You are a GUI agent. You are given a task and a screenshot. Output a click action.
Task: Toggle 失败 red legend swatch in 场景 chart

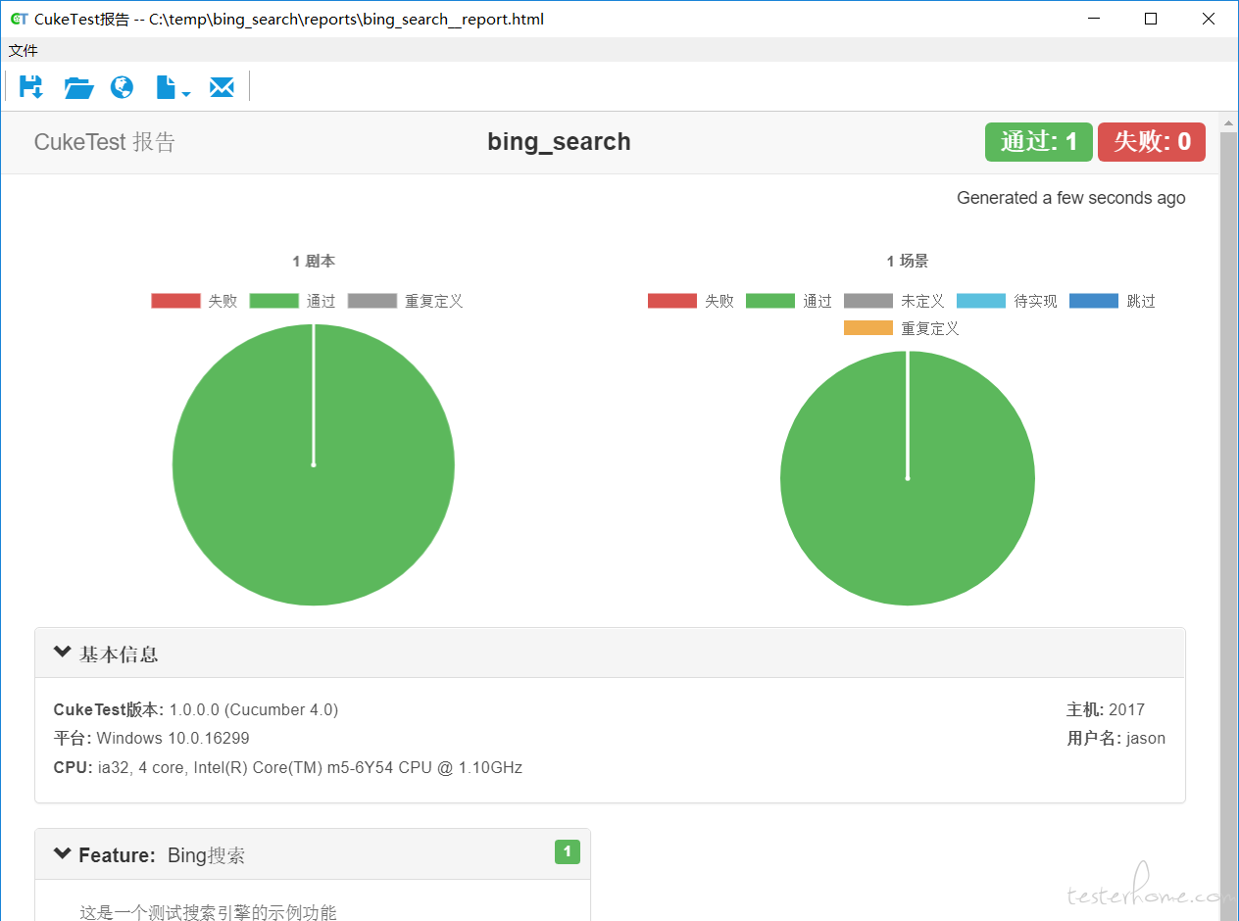pyautogui.click(x=672, y=301)
